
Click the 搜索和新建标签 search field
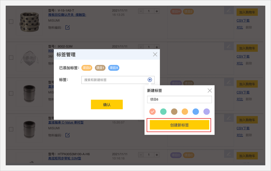114,80
